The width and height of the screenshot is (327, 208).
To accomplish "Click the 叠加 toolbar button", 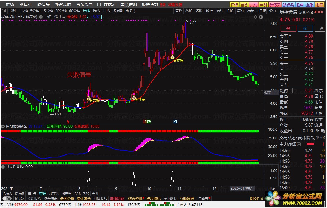I will 189,11.
